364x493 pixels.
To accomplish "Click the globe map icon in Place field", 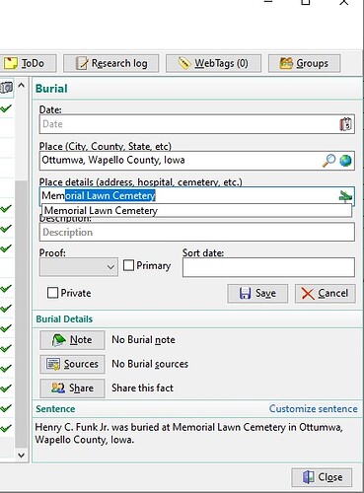I will coord(345,161).
